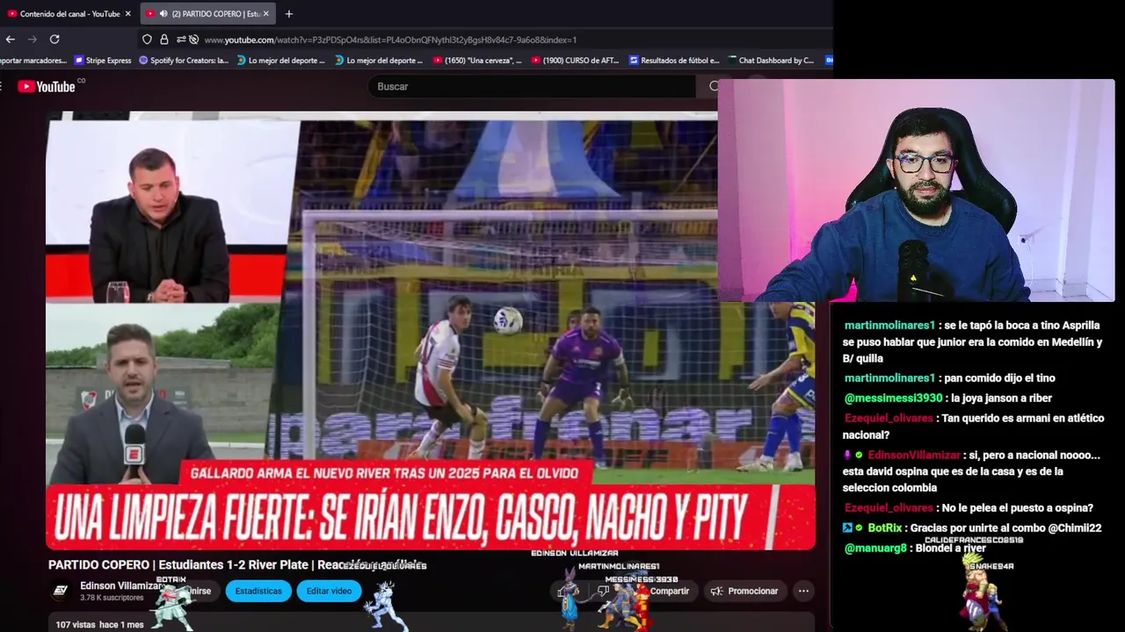The height and width of the screenshot is (632, 1125).
Task: Click the 'Editar video' button
Action: [329, 591]
